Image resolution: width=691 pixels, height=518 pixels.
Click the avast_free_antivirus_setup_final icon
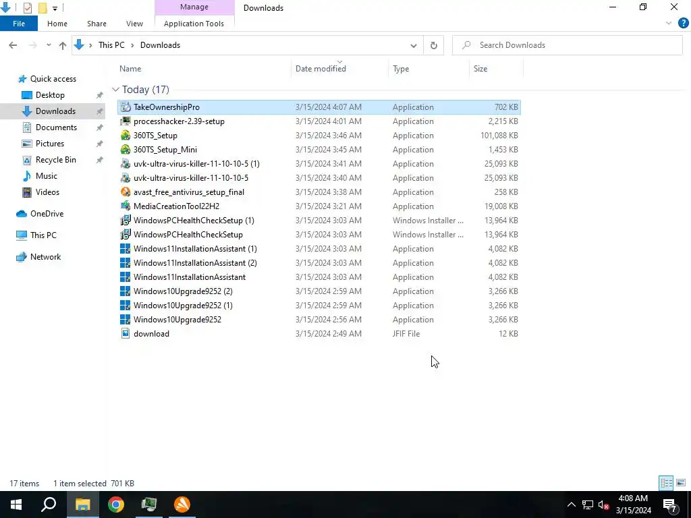[126, 192]
